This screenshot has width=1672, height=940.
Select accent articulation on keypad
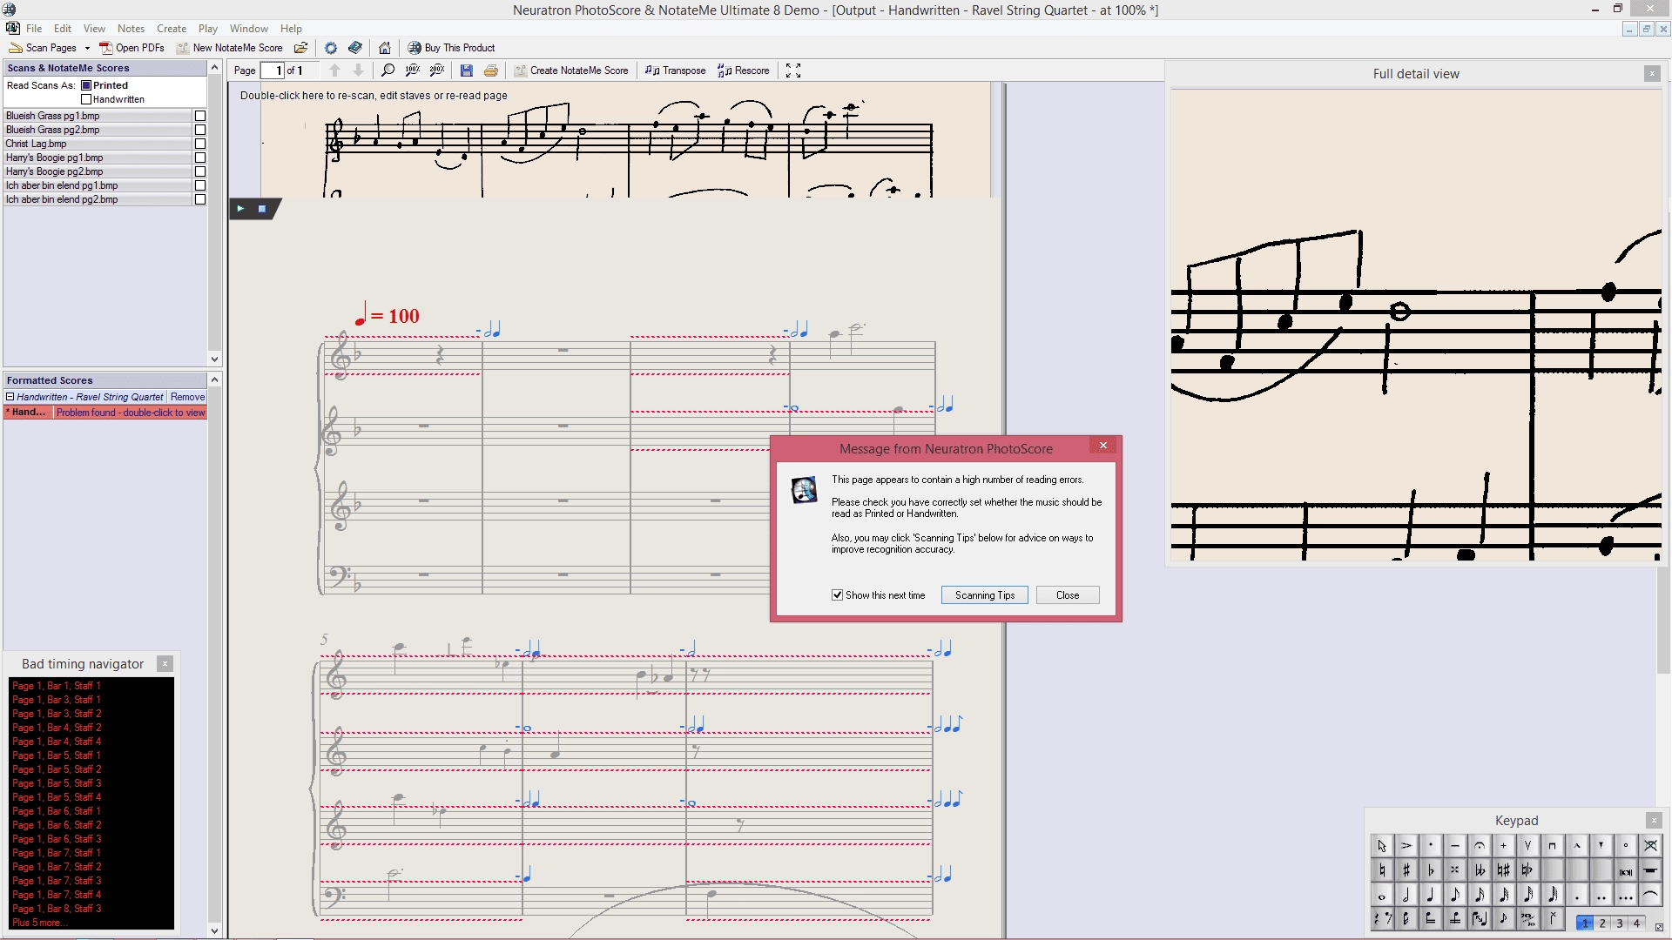(1406, 845)
